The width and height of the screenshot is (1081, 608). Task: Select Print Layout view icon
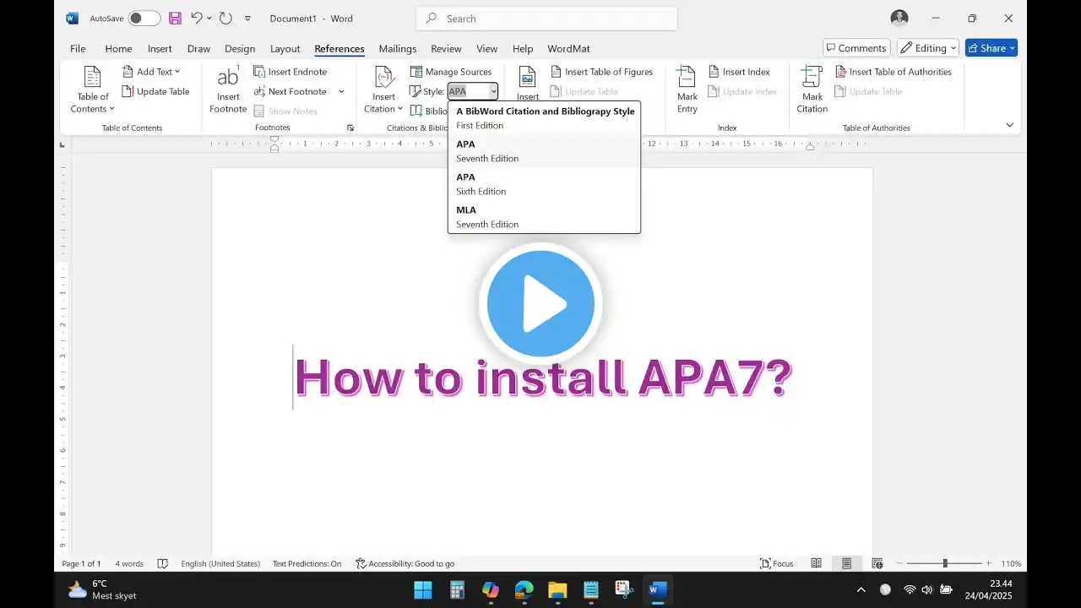pos(846,563)
